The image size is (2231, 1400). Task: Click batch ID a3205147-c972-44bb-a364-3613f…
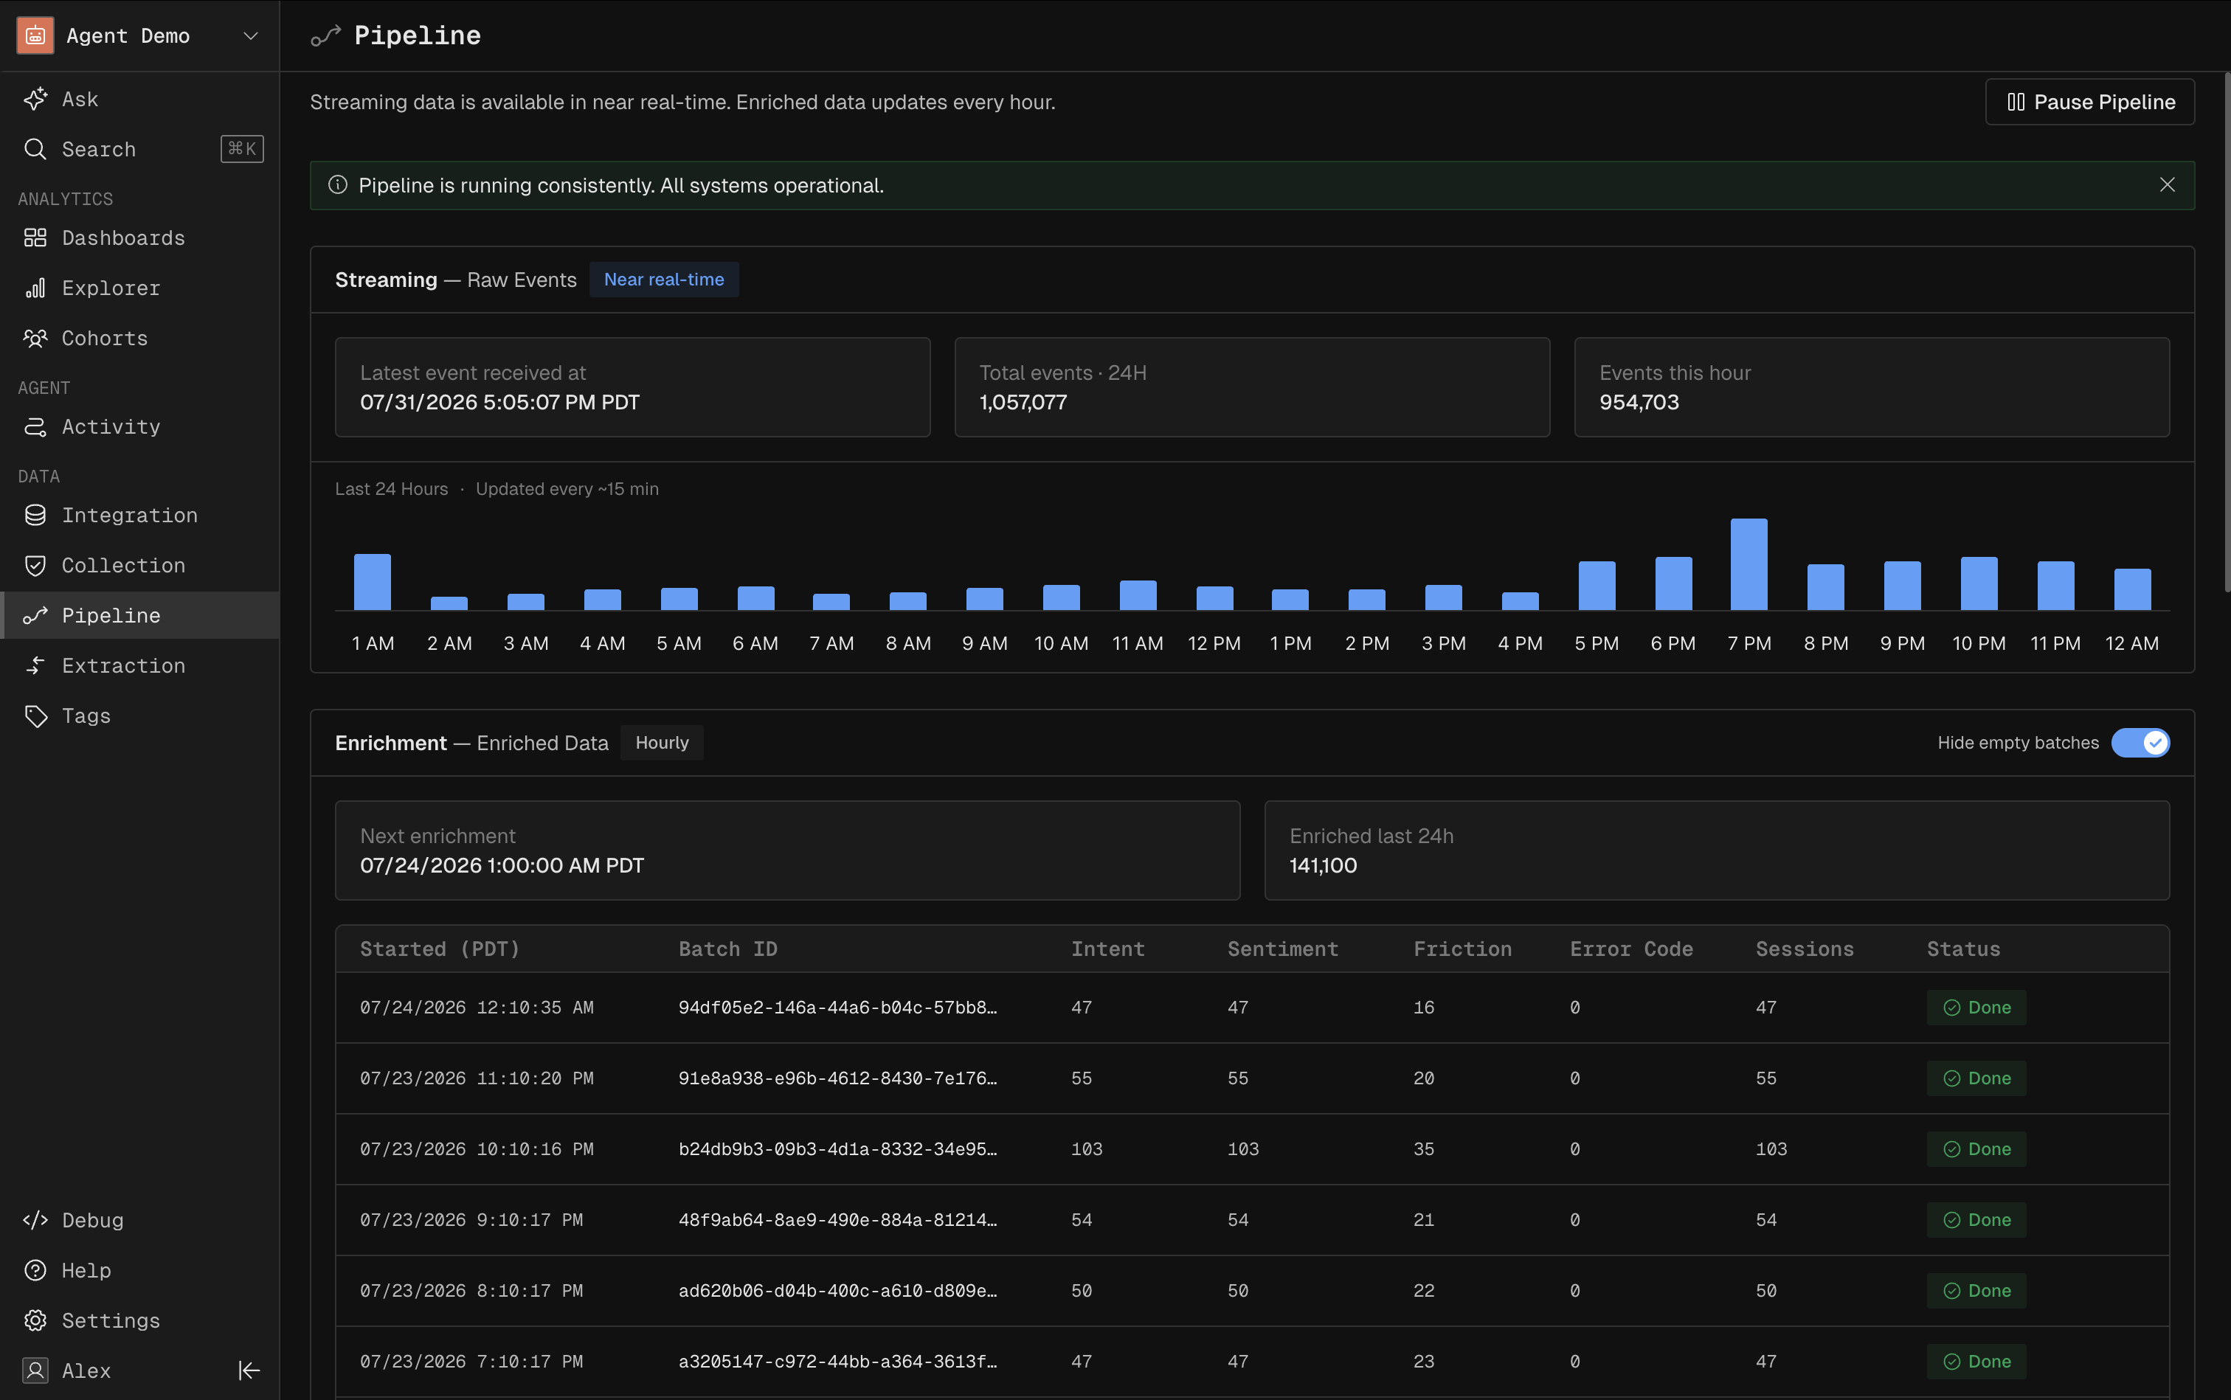[x=838, y=1361]
